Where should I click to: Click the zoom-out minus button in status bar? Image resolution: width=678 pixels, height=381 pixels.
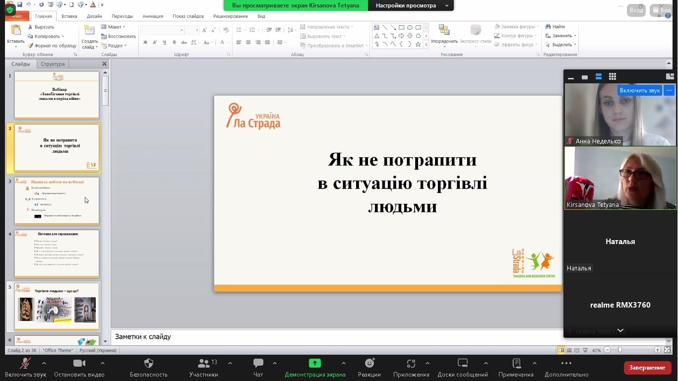pyautogui.click(x=607, y=350)
